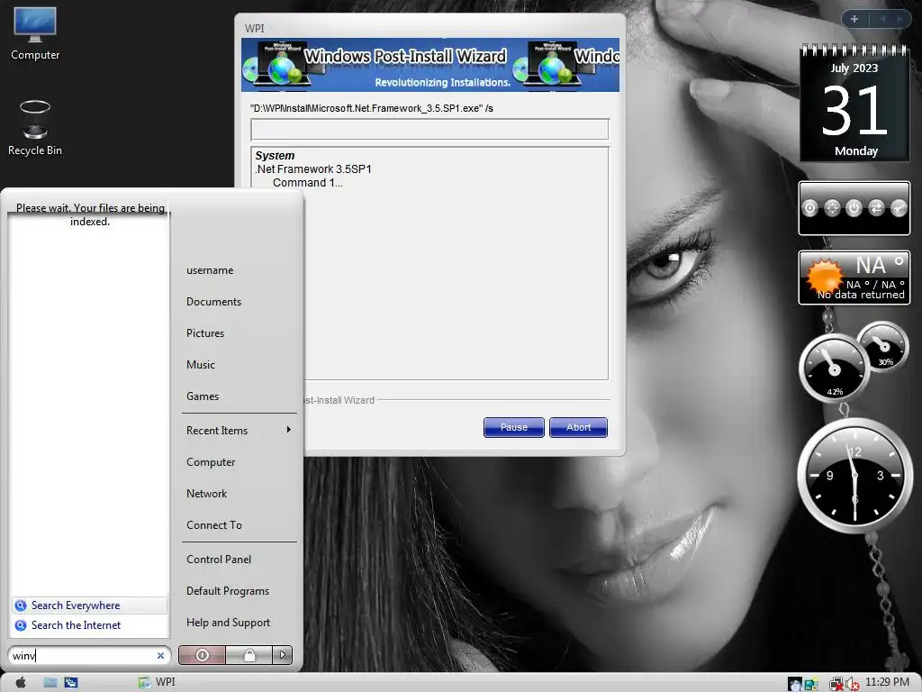Pause the WPI installation
The height and width of the screenshot is (692, 922).
514,427
